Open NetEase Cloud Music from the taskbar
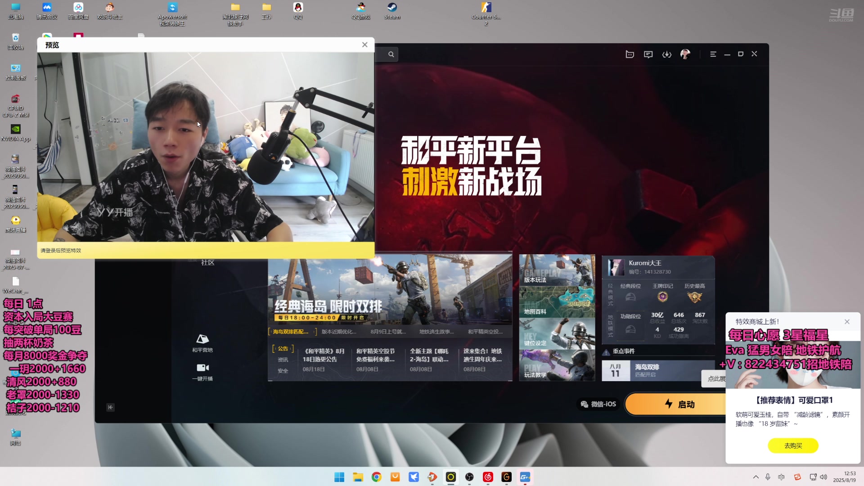This screenshot has height=486, width=864. (488, 477)
